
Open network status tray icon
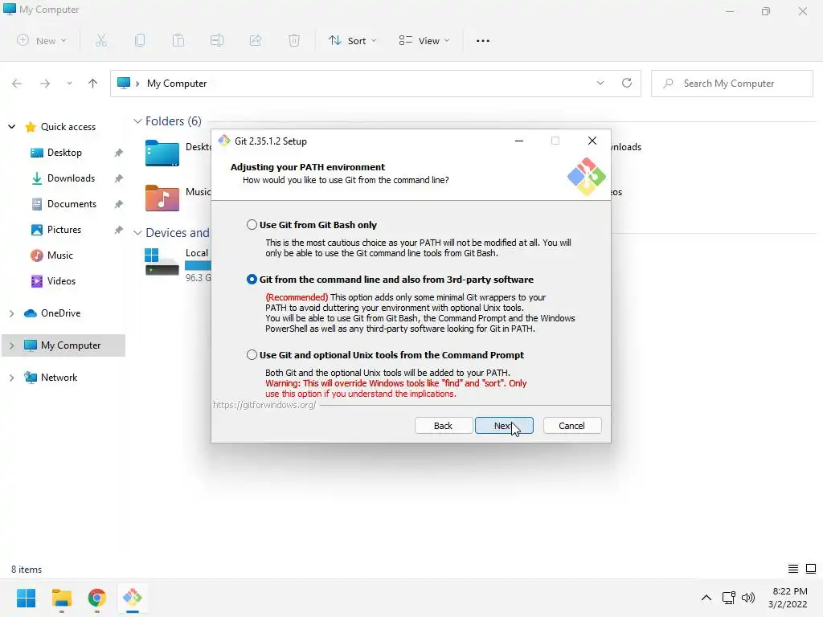pyautogui.click(x=728, y=598)
